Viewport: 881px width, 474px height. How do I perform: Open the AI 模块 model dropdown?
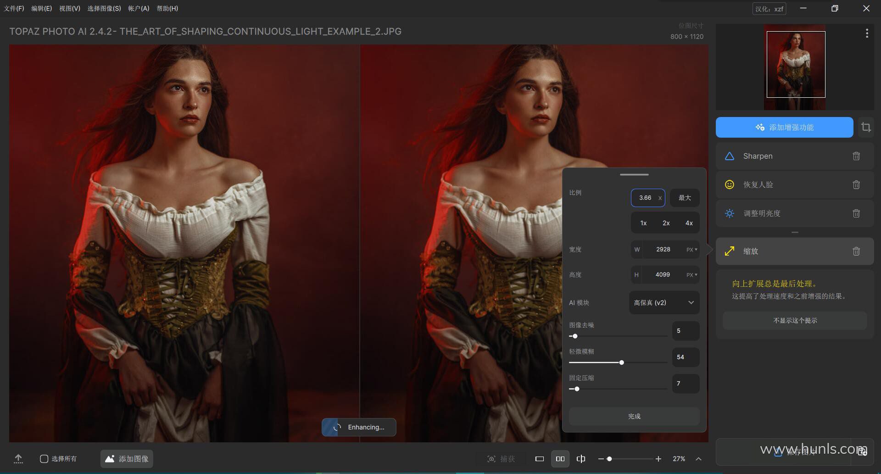tap(664, 303)
